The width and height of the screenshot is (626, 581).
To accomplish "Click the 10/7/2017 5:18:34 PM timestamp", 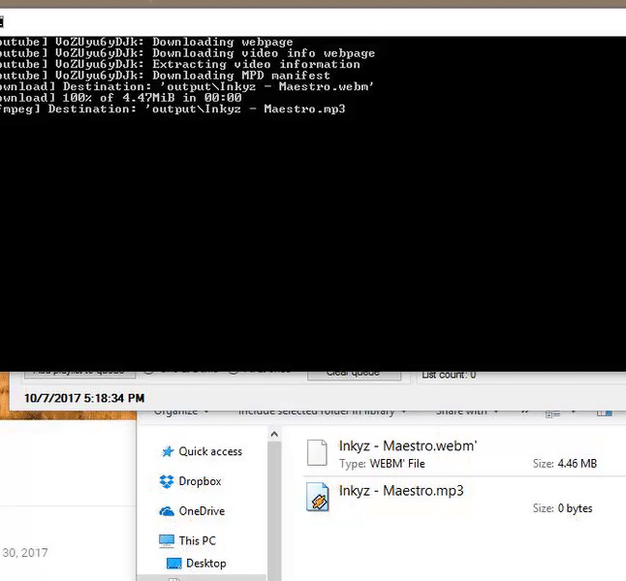I will (84, 398).
